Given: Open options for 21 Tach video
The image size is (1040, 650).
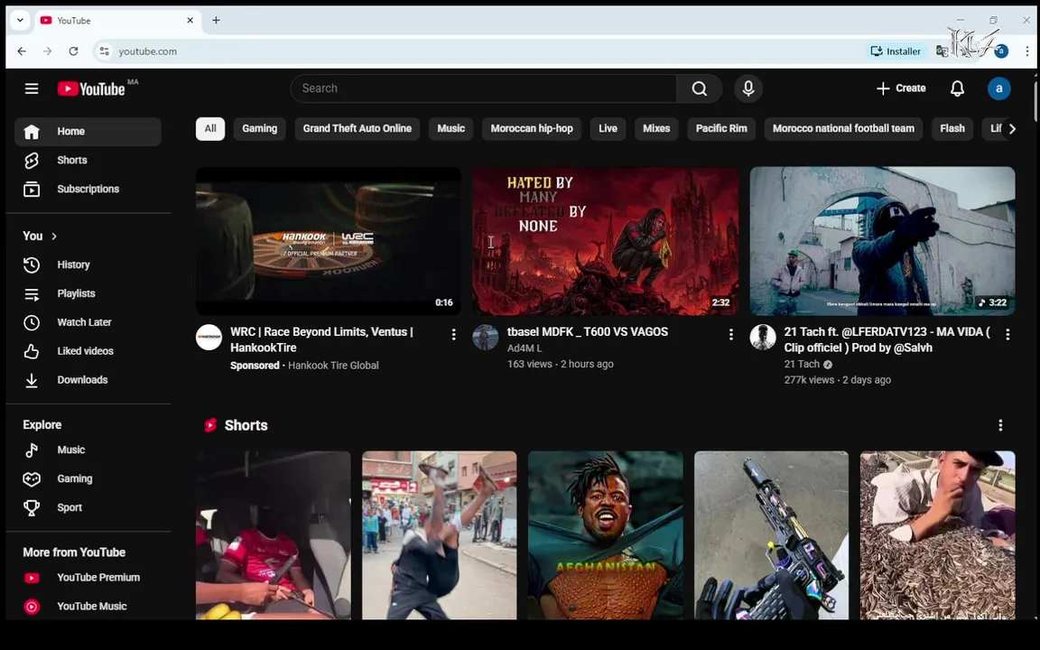Looking at the screenshot, I should click(1007, 334).
